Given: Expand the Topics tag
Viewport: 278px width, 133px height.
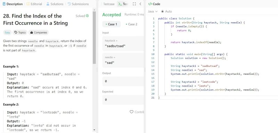Looking at the screenshot, I should point(20,33).
